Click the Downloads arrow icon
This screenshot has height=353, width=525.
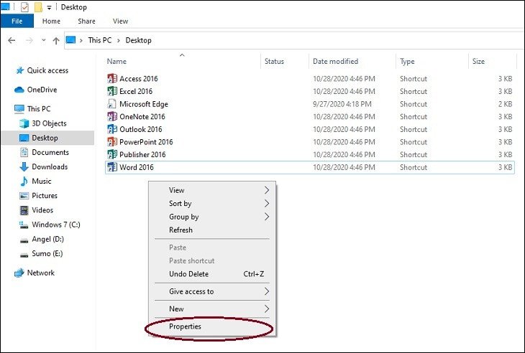(x=24, y=166)
